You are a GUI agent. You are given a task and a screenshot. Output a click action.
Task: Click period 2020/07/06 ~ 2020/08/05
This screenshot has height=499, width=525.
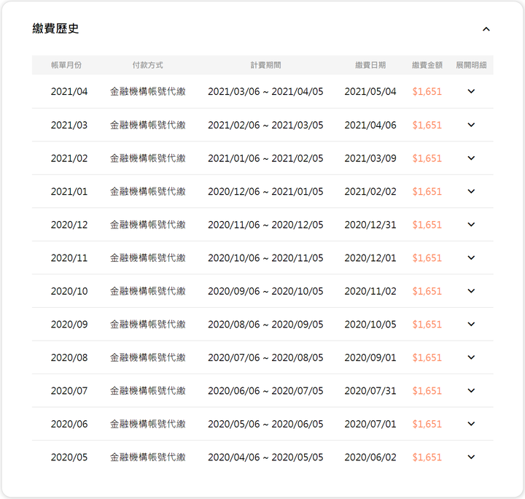[265, 357]
